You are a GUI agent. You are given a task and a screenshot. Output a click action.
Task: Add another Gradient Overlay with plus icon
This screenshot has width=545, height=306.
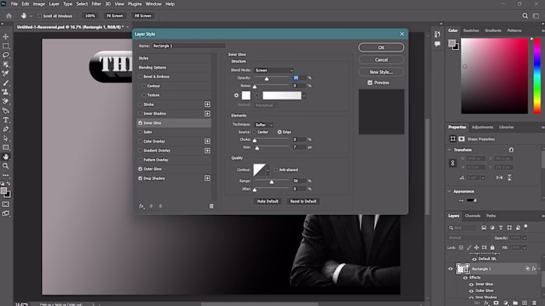click(208, 150)
